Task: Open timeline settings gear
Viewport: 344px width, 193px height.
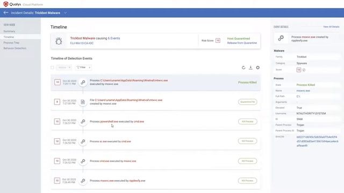Action: click(x=258, y=68)
